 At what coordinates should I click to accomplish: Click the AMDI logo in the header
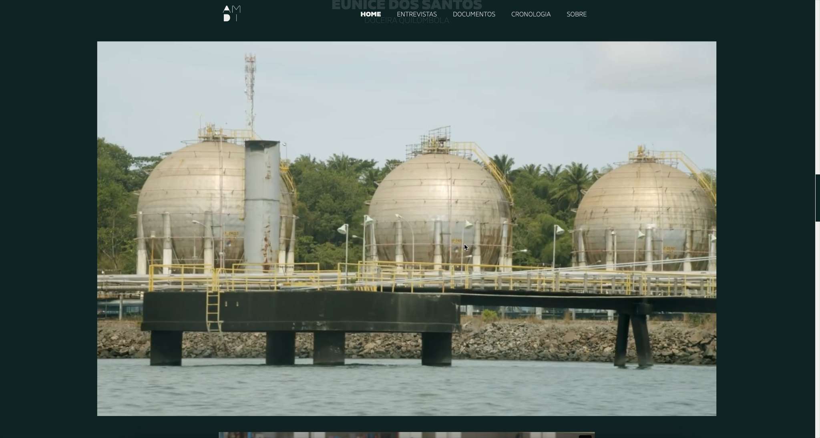click(x=231, y=14)
